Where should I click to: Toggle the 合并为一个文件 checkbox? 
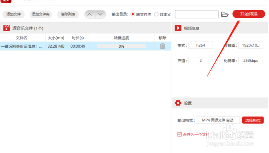pos(180,134)
